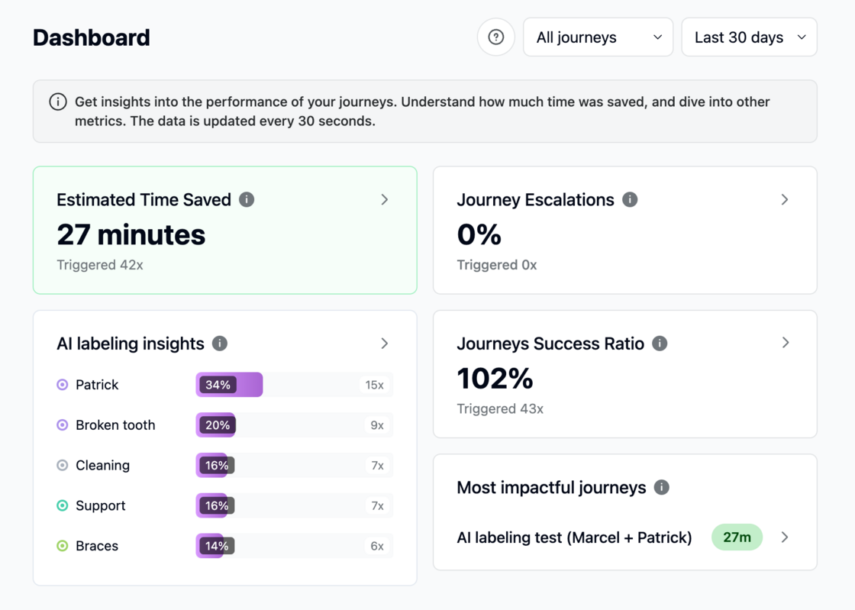Open the Last 30 days dropdown
The width and height of the screenshot is (855, 610).
pyautogui.click(x=749, y=37)
